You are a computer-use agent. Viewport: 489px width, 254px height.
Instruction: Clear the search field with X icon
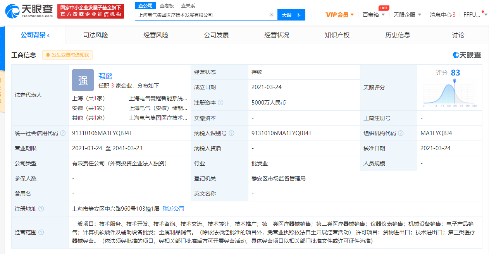tap(272, 15)
